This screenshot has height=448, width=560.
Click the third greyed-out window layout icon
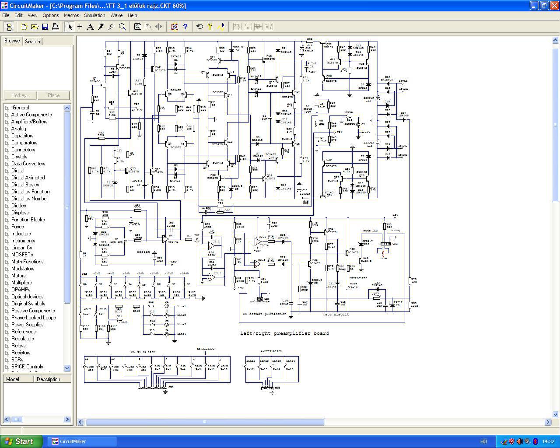click(x=258, y=27)
